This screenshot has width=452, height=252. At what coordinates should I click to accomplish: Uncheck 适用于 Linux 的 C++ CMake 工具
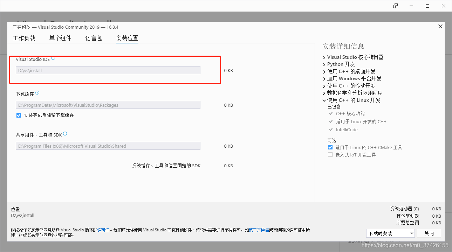coord(330,147)
